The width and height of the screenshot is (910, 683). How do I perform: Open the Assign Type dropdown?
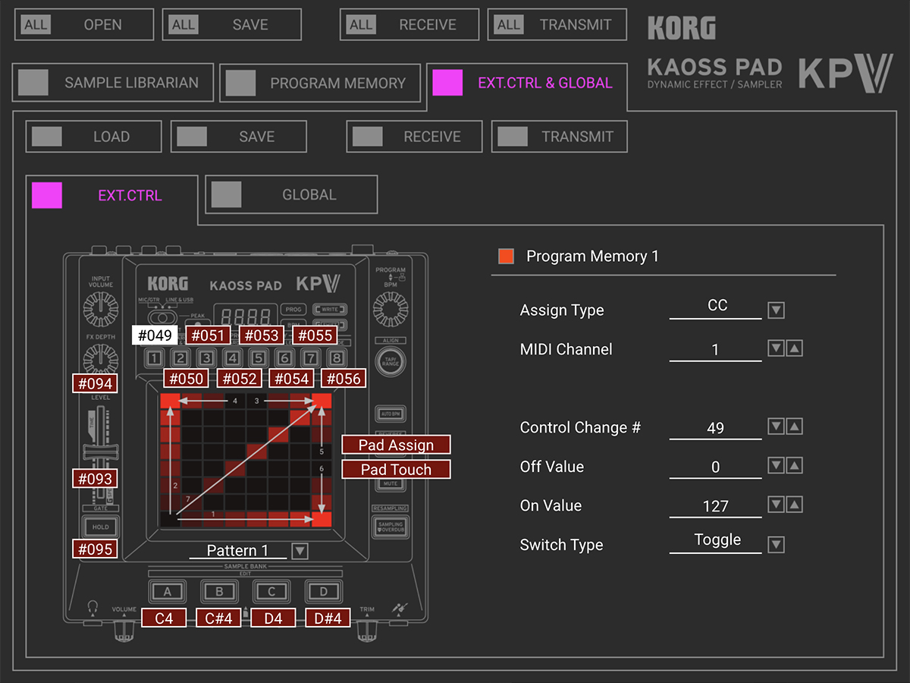pos(776,310)
